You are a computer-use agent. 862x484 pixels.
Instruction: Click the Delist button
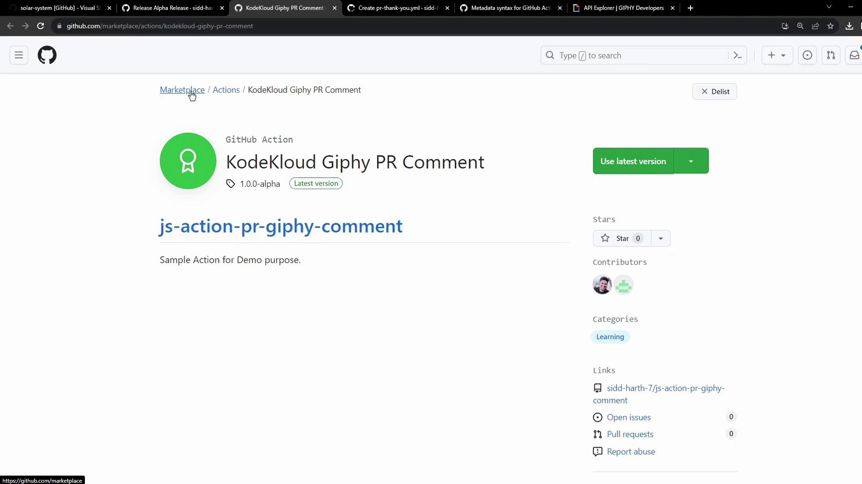715,91
